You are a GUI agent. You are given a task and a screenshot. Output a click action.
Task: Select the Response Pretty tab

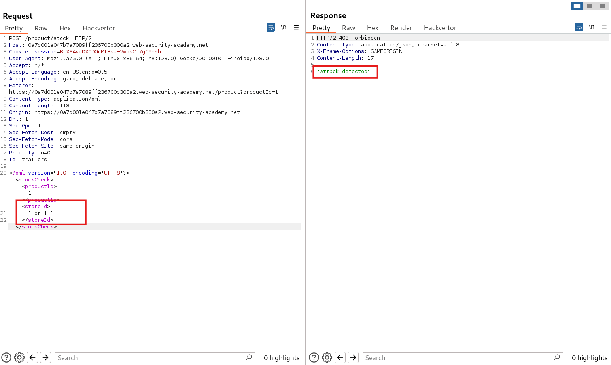[x=321, y=28]
